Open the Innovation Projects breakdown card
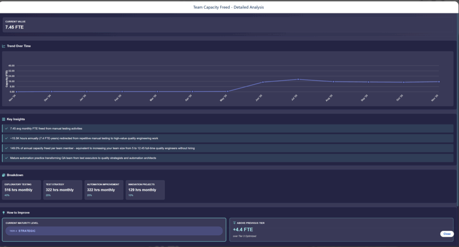The height and width of the screenshot is (247, 459). click(145, 190)
